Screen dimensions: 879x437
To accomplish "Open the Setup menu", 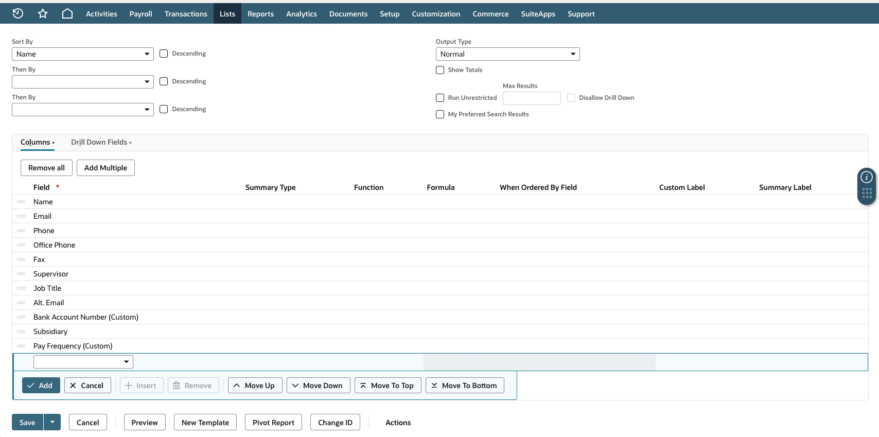I will click(390, 14).
